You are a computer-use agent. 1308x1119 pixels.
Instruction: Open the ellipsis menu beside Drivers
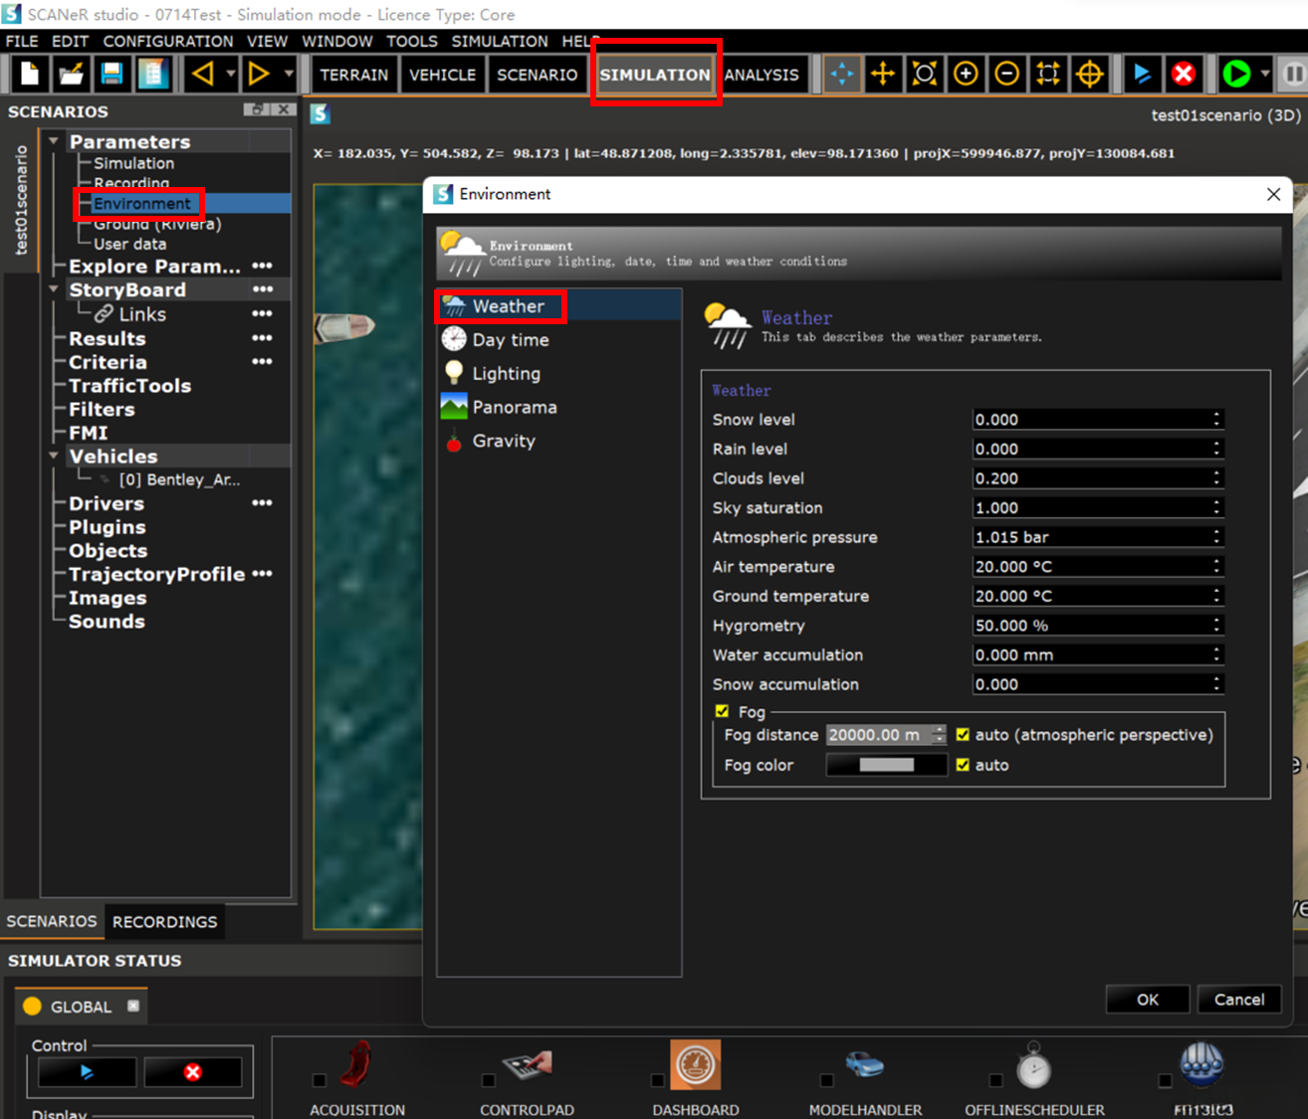(263, 503)
